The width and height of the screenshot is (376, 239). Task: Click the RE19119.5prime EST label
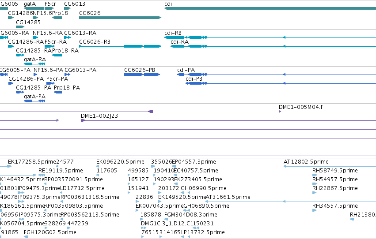point(61,170)
